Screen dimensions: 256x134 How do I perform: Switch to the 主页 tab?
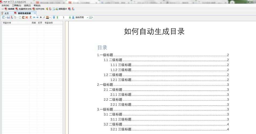click(x=6, y=13)
